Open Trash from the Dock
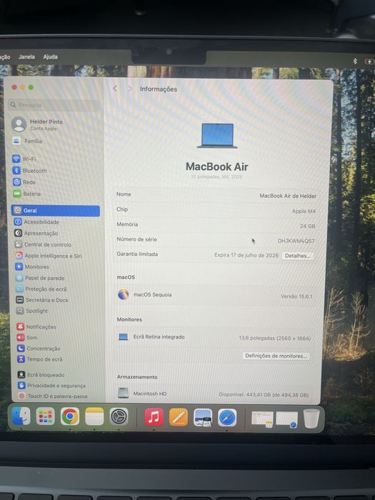Image resolution: width=375 pixels, height=500 pixels. point(311,419)
